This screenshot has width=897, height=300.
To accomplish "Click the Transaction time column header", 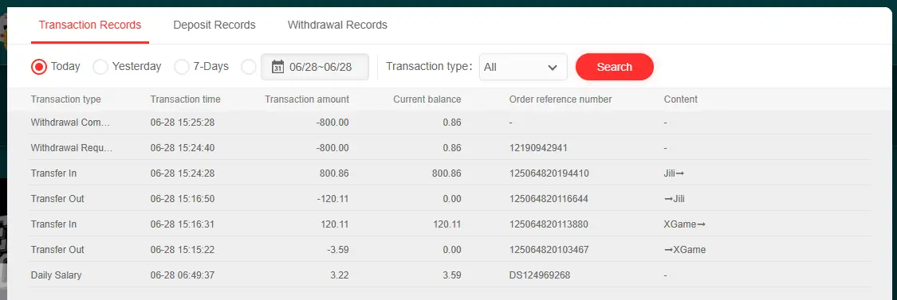I will [185, 99].
